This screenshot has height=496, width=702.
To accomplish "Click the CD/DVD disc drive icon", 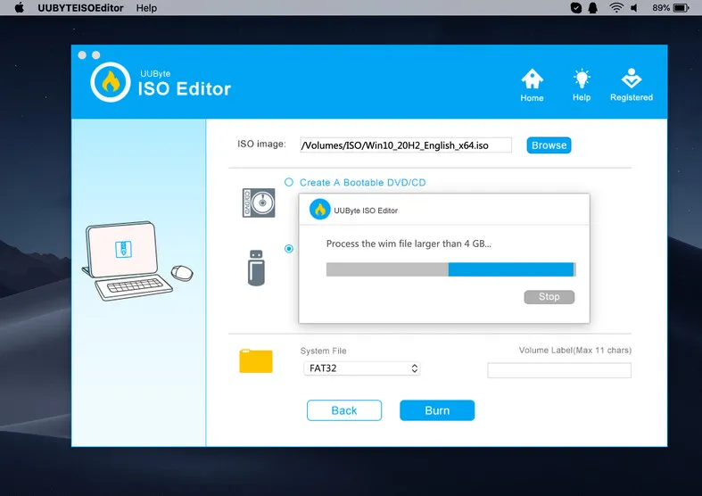I will (255, 203).
